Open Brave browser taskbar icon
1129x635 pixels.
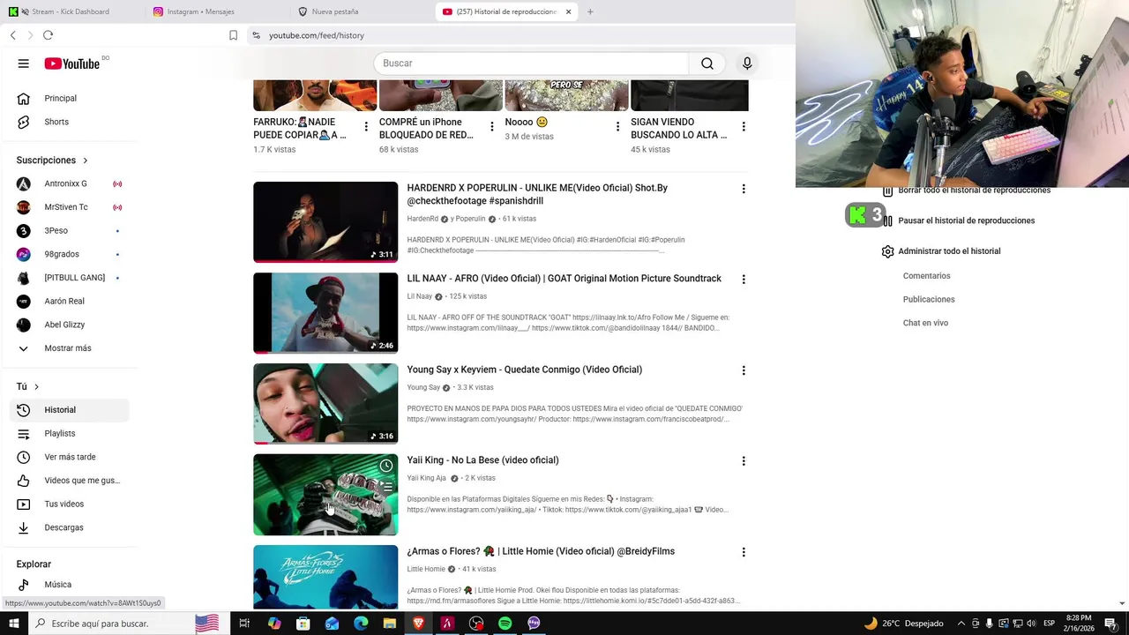coord(418,624)
